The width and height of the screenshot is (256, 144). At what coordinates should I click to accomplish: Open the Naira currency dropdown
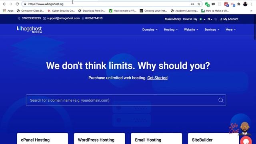(x=210, y=19)
